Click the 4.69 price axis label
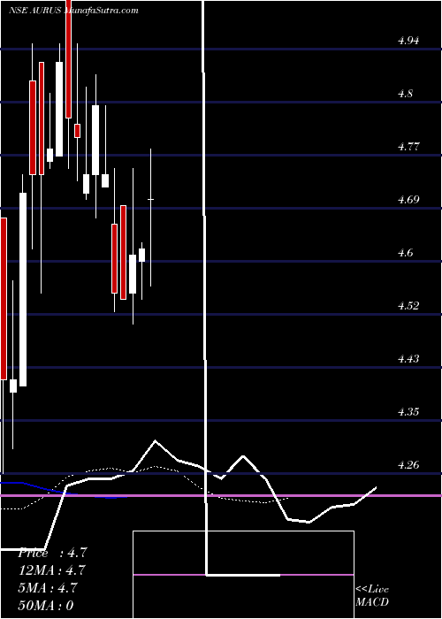 click(x=408, y=200)
